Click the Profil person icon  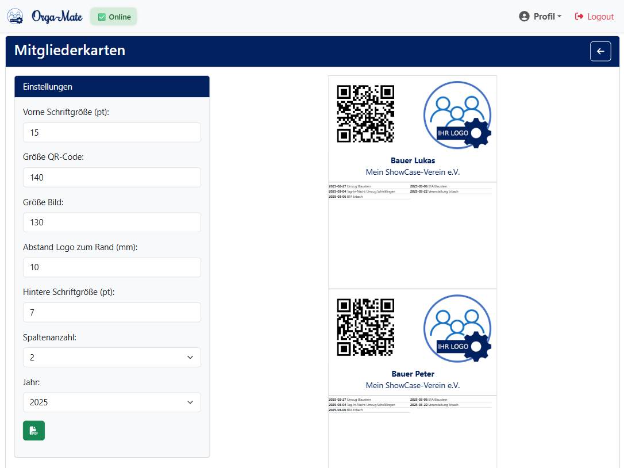tap(523, 16)
